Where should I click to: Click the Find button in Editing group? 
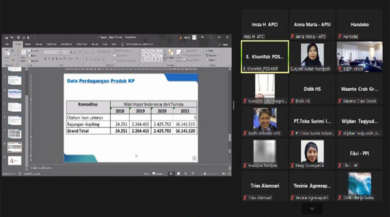click(211, 50)
